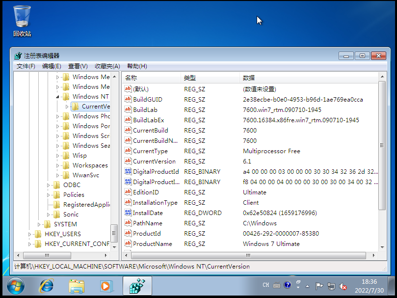The image size is (397, 298).
Task: Sort by the 数据 column header
Action: click(x=309, y=78)
